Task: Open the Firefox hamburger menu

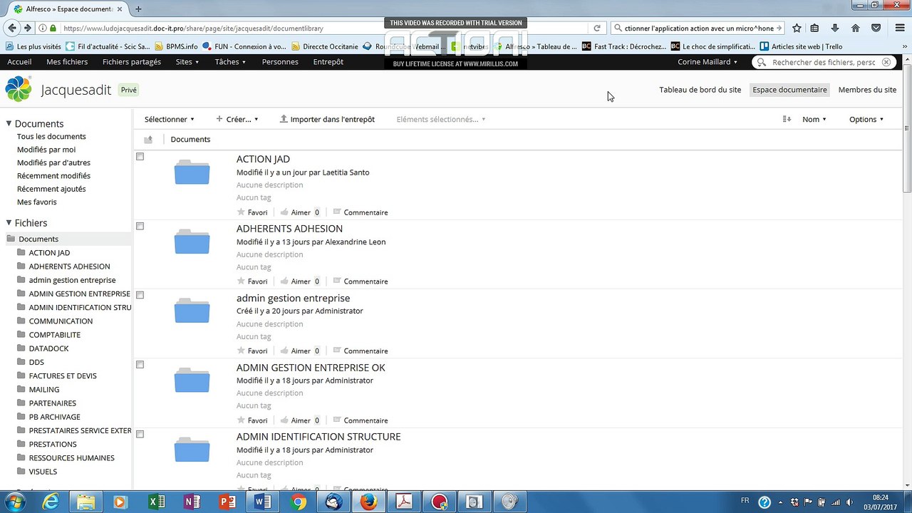Action: (900, 28)
